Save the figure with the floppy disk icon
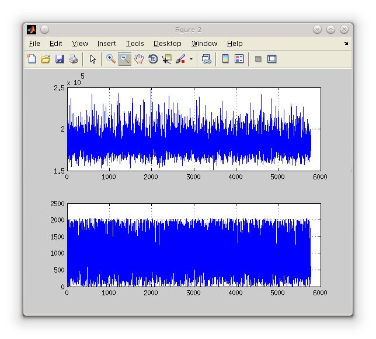 coord(60,59)
